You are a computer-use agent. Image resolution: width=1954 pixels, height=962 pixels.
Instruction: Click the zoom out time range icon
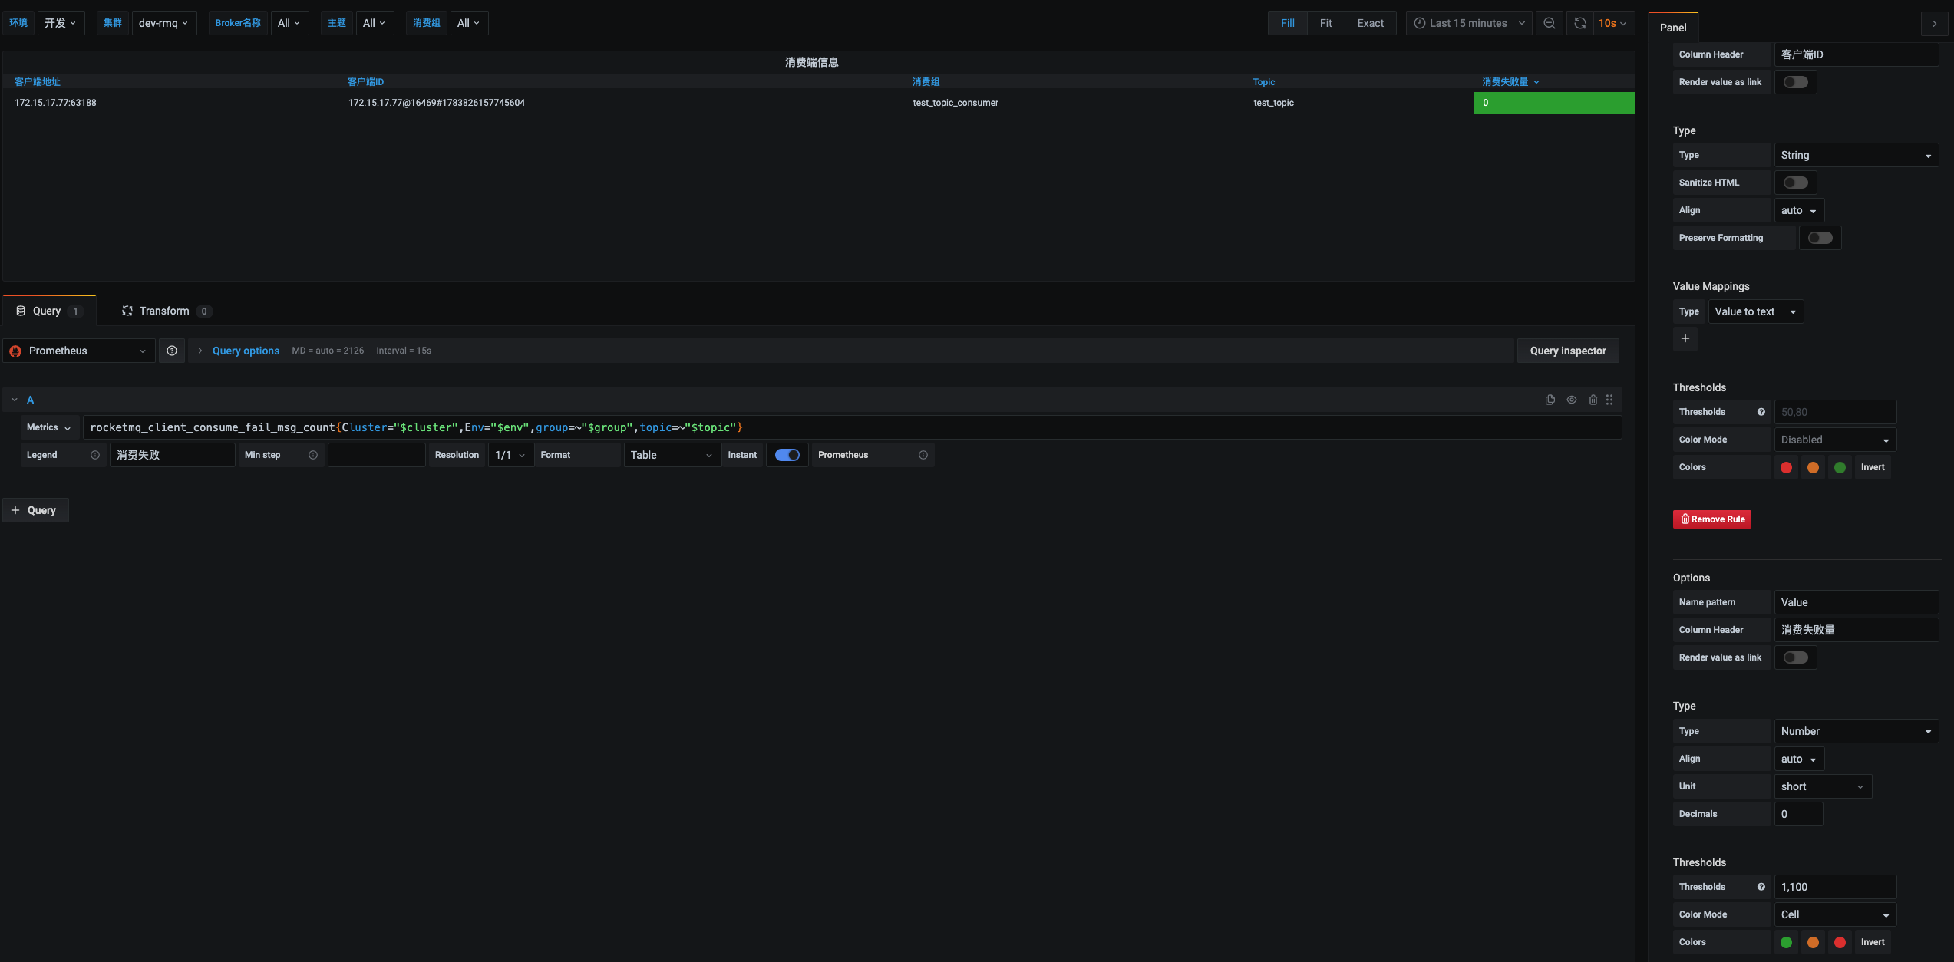coord(1549,23)
